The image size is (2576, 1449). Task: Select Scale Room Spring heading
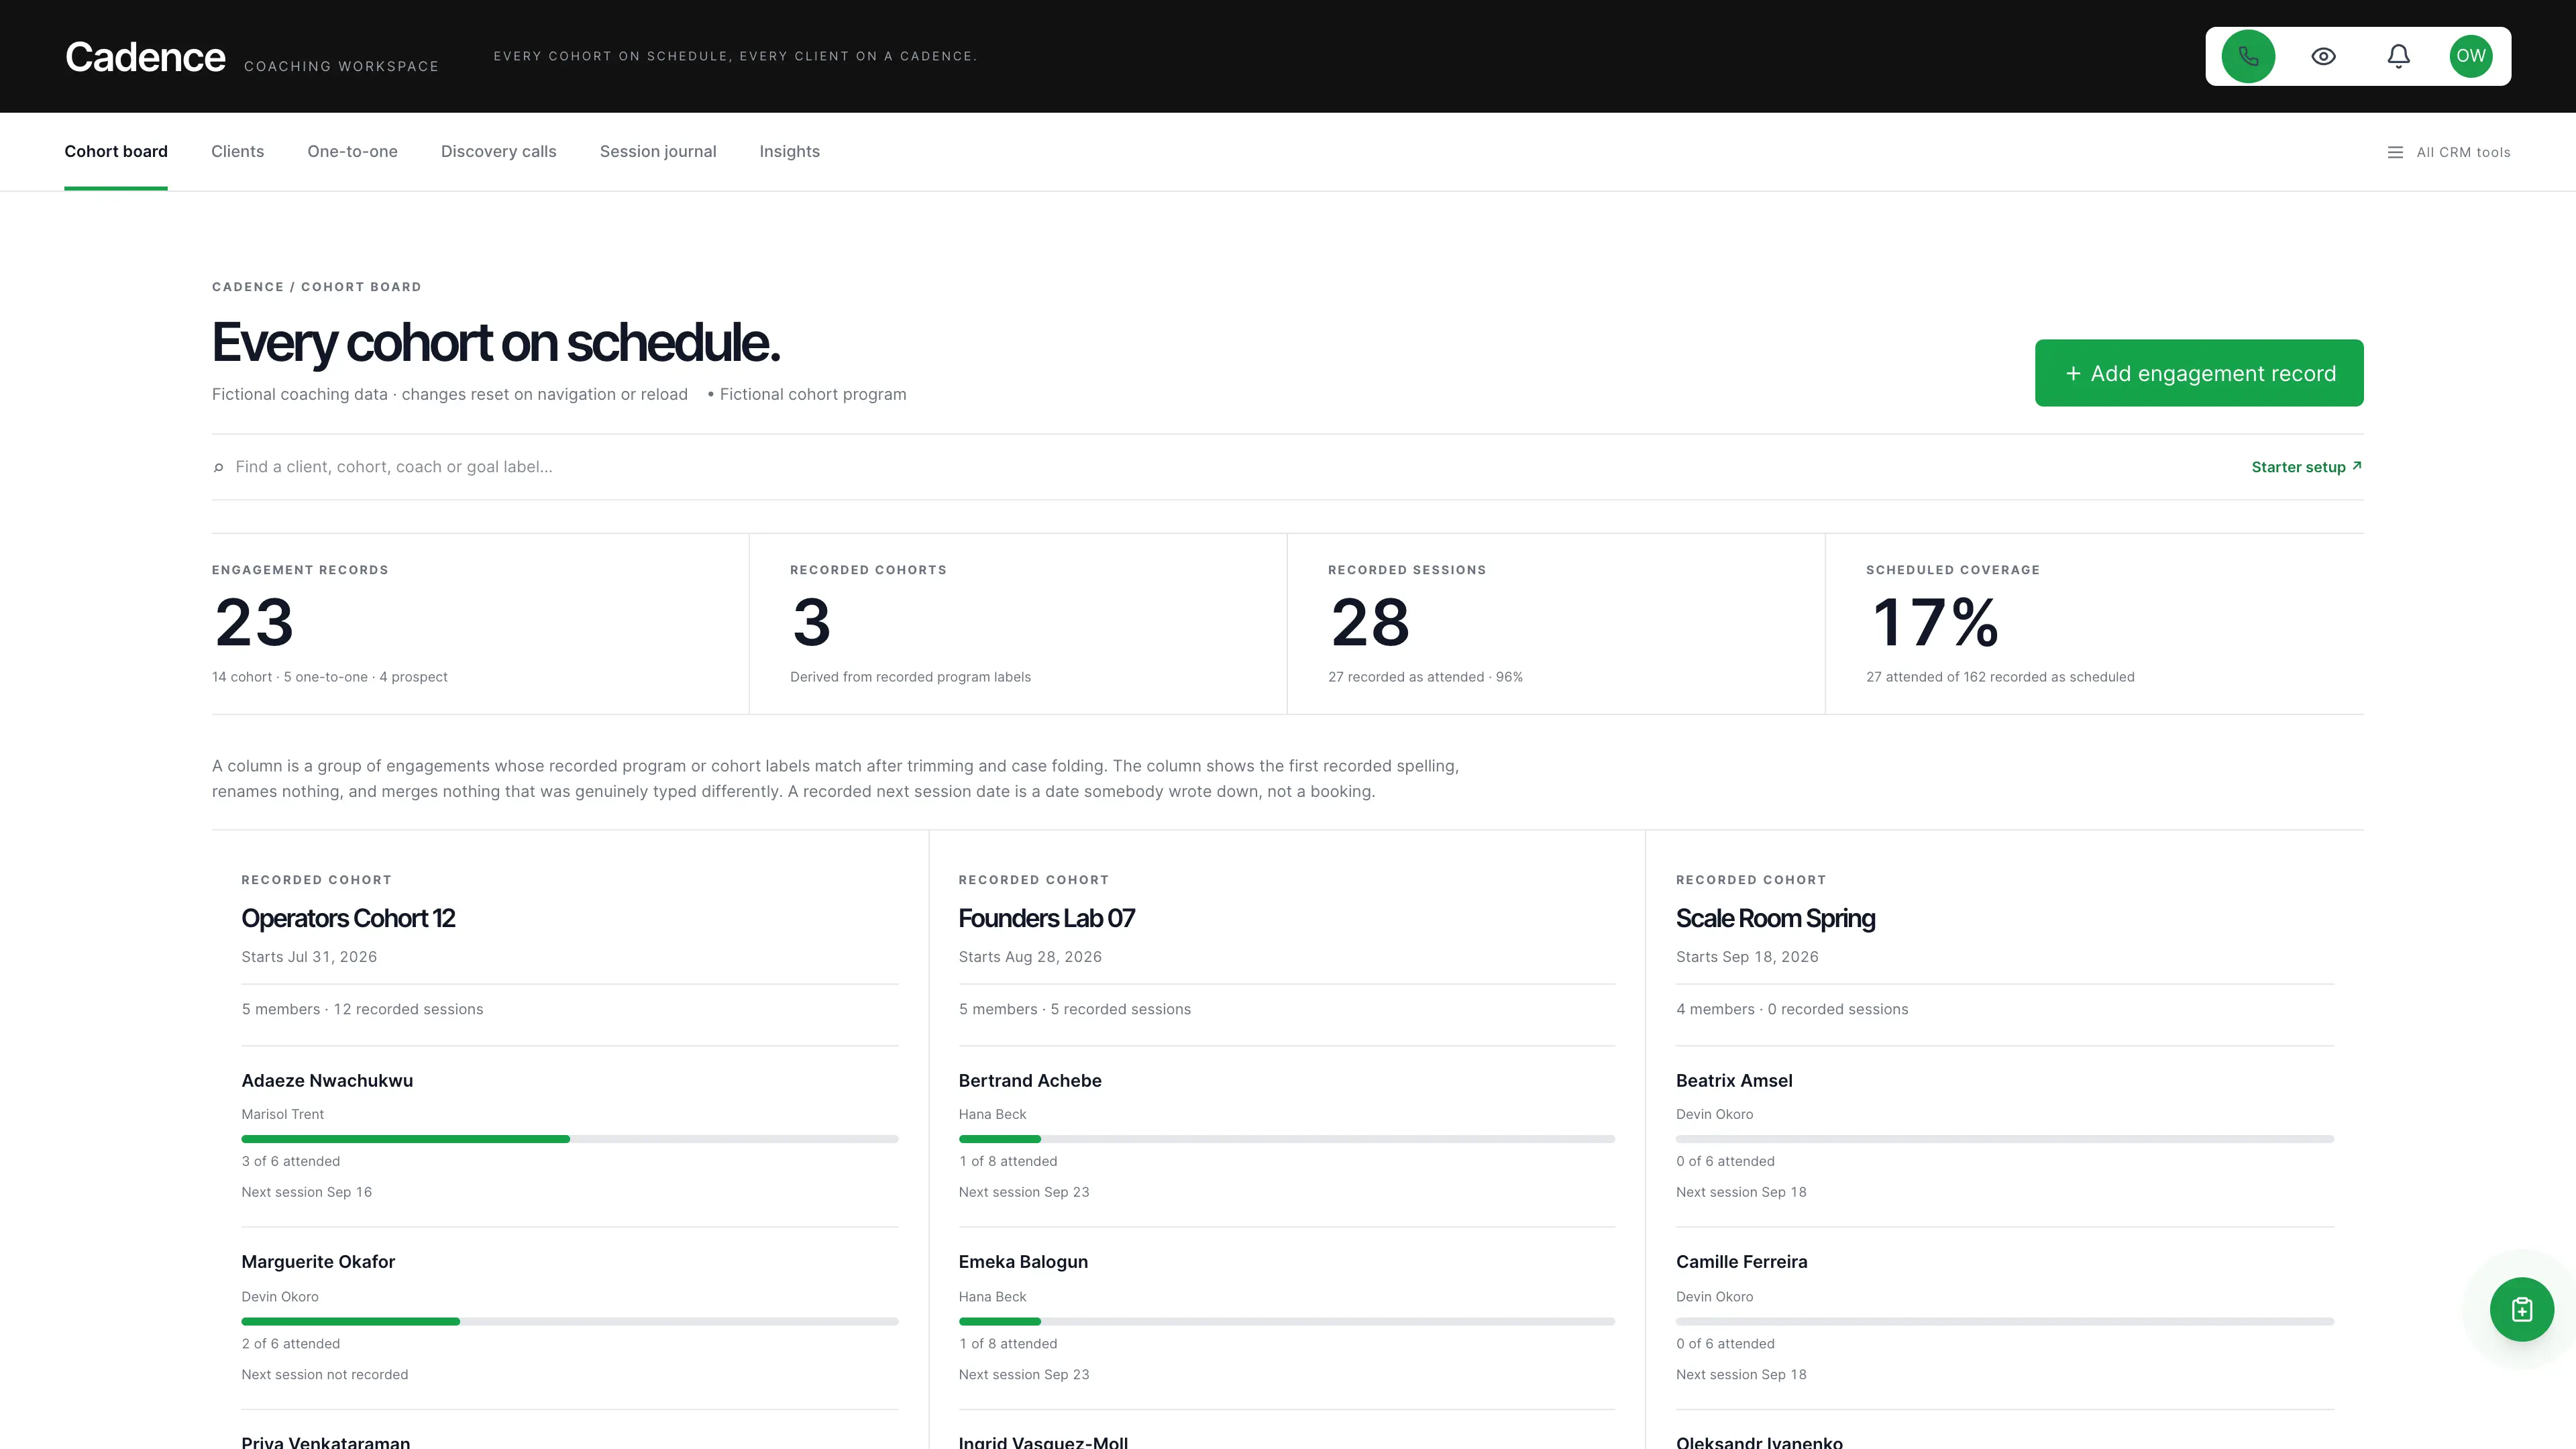click(x=1775, y=918)
